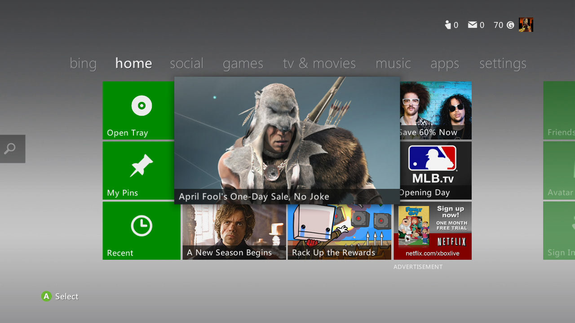The image size is (575, 323).
Task: Navigate to the music tab
Action: tap(393, 63)
